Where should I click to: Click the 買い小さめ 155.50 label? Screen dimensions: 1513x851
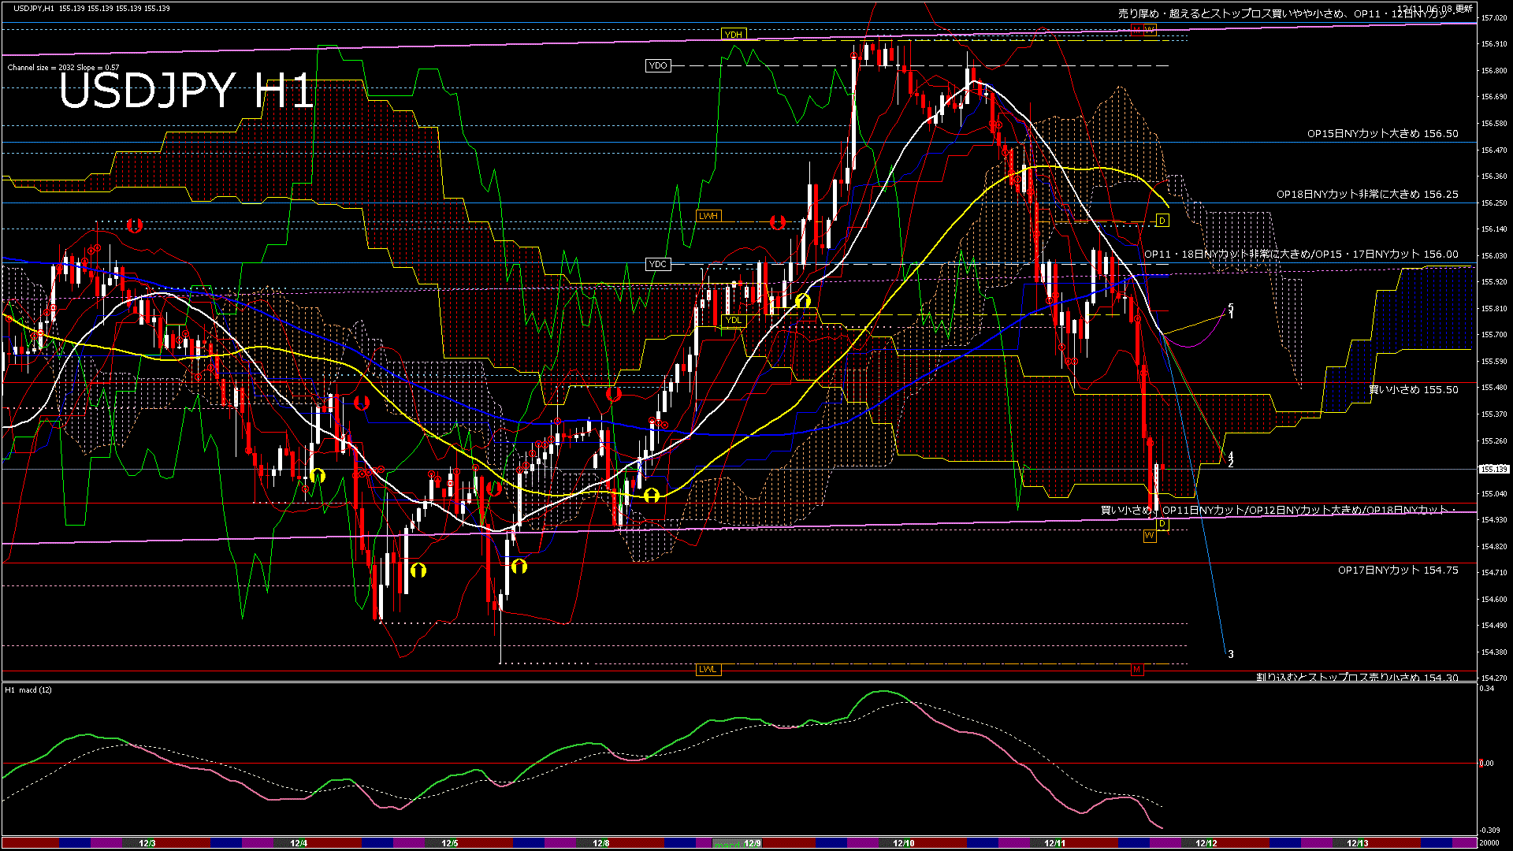1413,390
